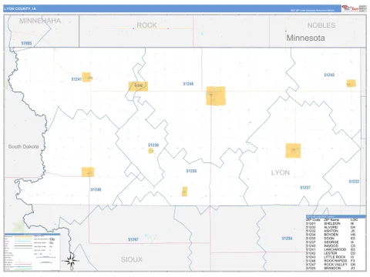Select the BRANDON row in the ZIP table
370x277 pixels.
pyautogui.click(x=336, y=268)
